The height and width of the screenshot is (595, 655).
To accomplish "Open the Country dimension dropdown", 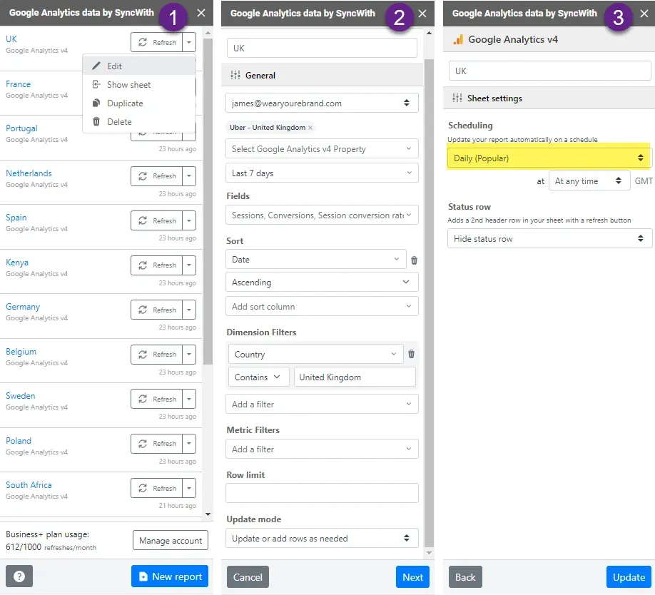I will tap(316, 354).
